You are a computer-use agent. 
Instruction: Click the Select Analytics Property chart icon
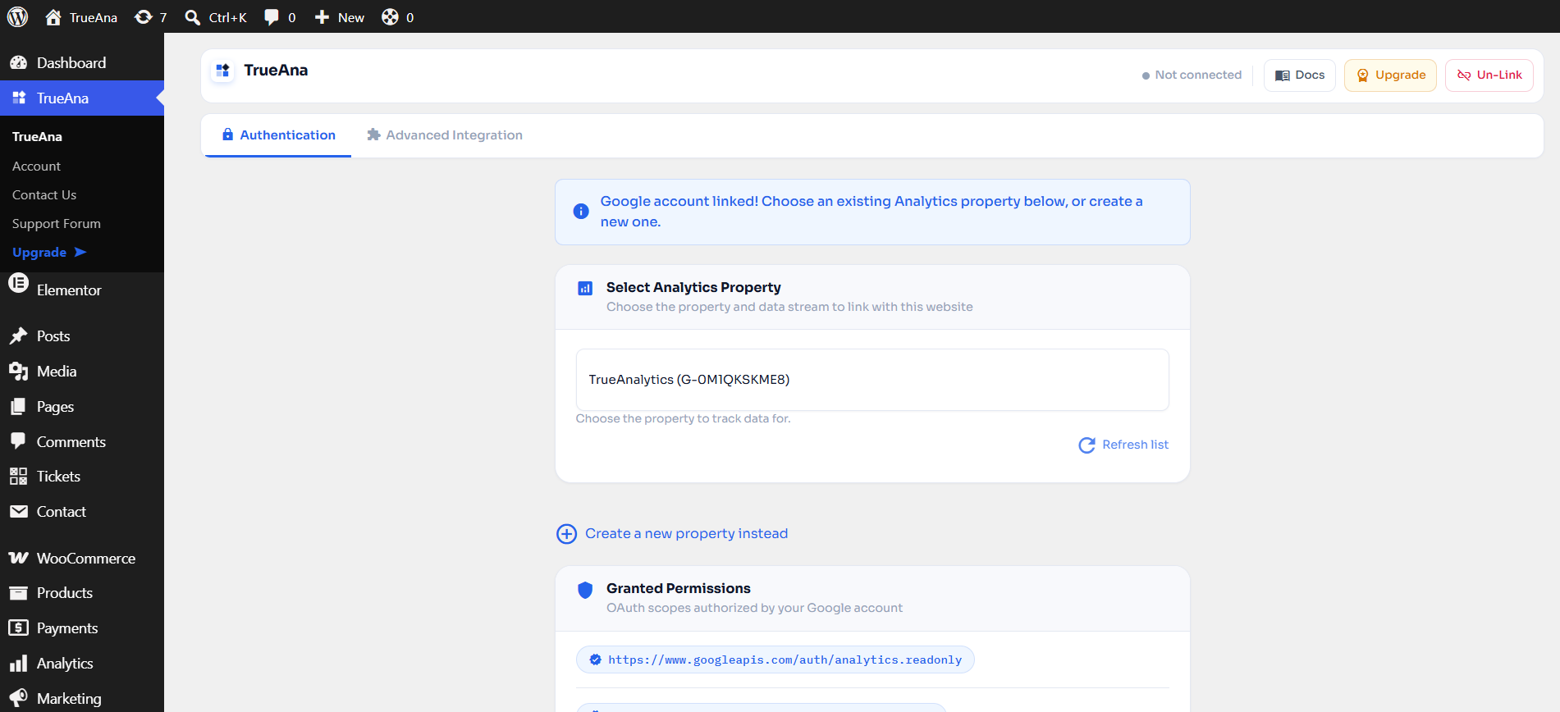(x=585, y=288)
